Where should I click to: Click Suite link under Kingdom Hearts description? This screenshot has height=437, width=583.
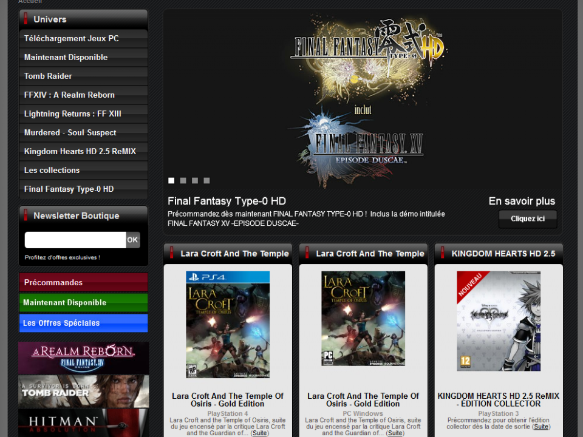(x=540, y=427)
